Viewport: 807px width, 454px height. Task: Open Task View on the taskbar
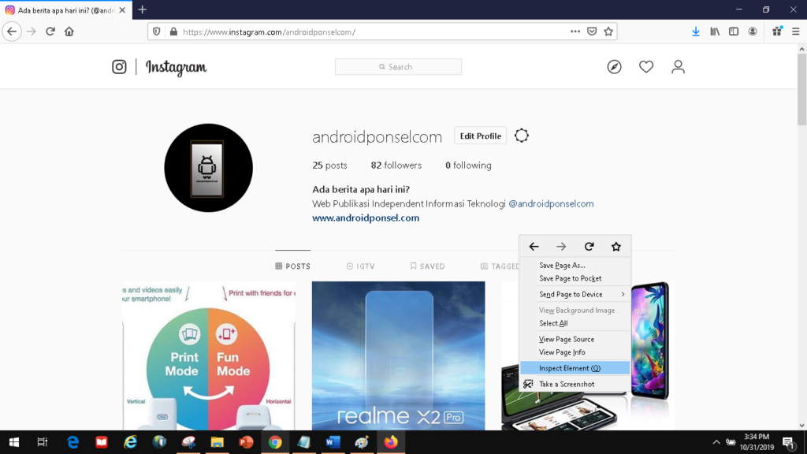[x=43, y=442]
